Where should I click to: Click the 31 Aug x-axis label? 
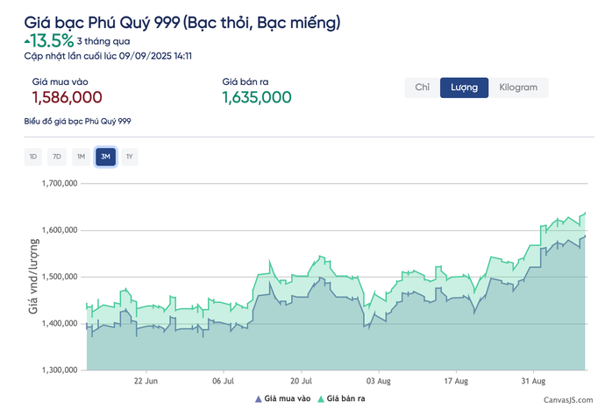[x=534, y=381]
